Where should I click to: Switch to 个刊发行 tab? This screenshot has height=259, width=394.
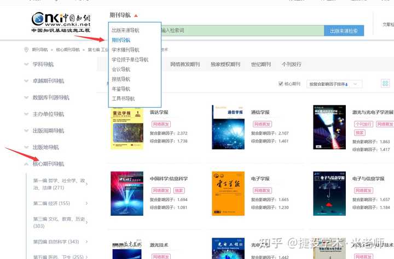coord(291,64)
